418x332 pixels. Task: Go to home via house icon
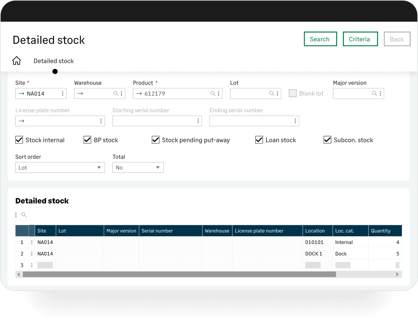pos(17,61)
